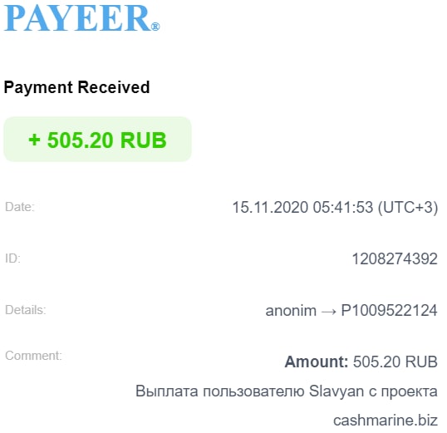Click the sender name anonim

[x=291, y=311]
